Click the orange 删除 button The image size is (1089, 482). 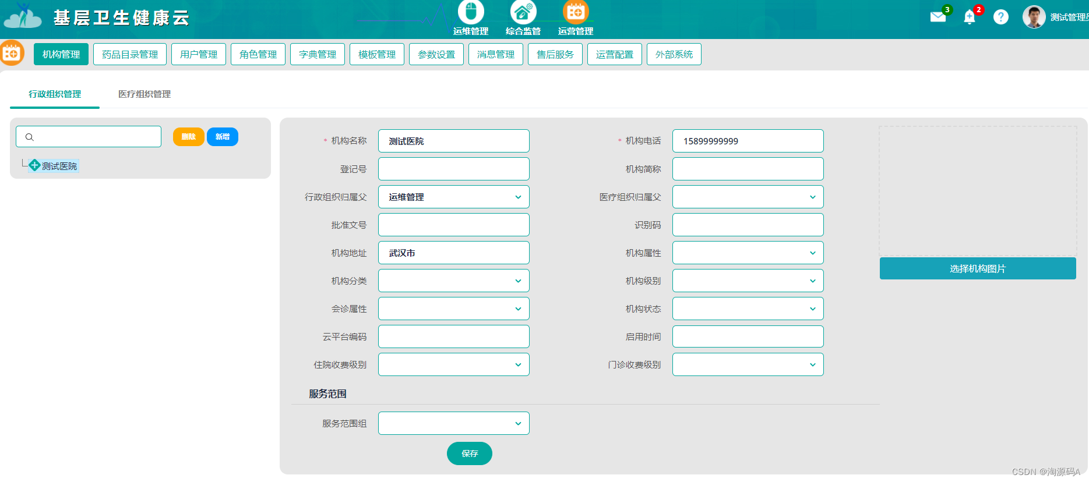point(189,137)
